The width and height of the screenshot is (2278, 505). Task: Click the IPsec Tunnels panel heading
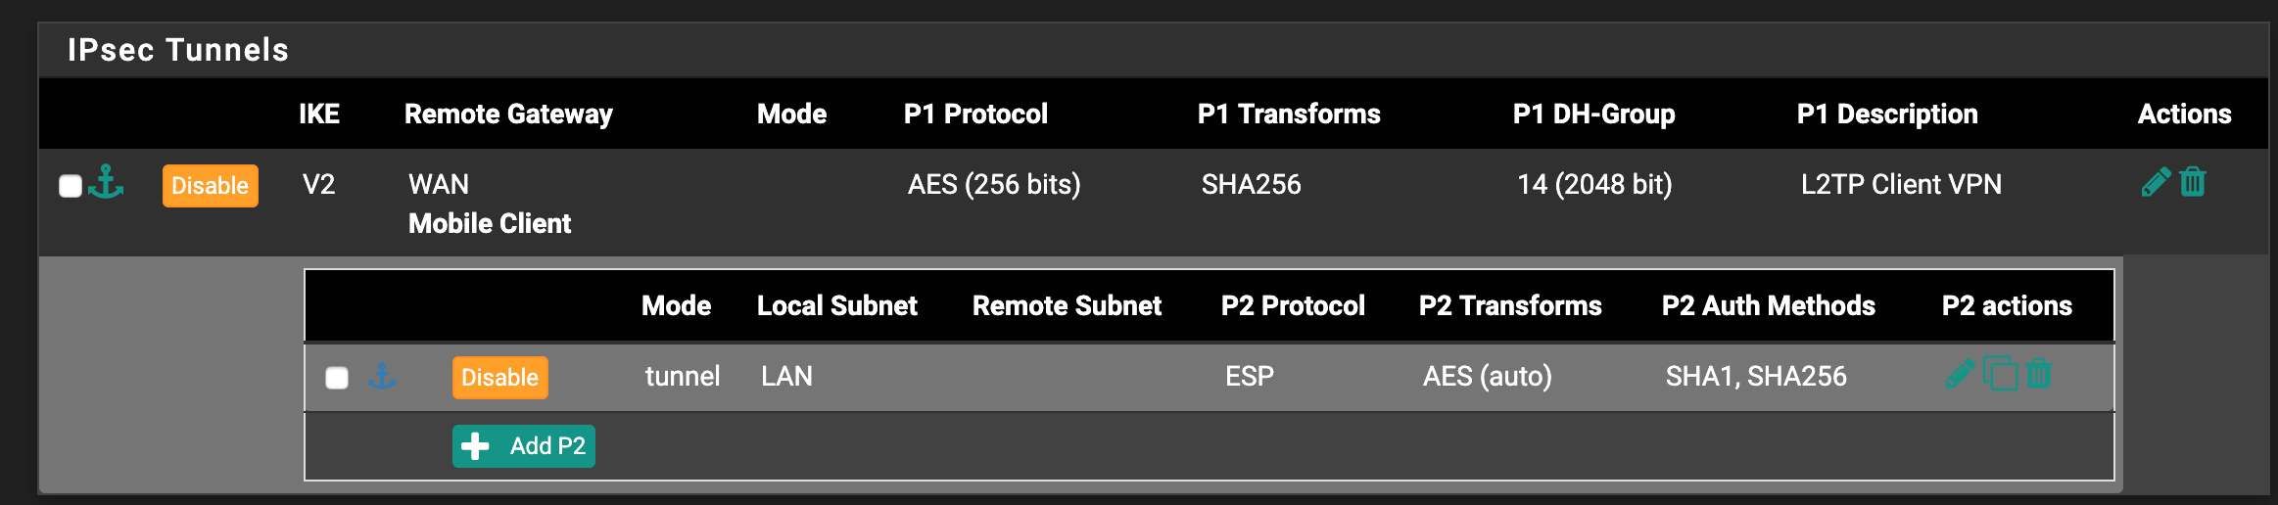(x=178, y=50)
